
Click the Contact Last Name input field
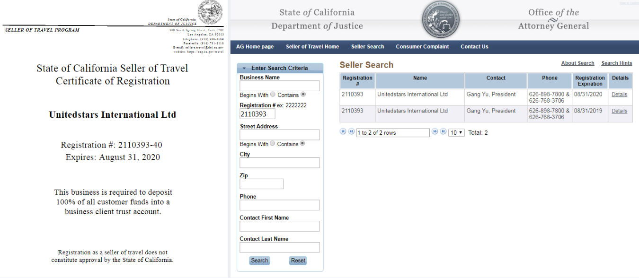coord(280,247)
